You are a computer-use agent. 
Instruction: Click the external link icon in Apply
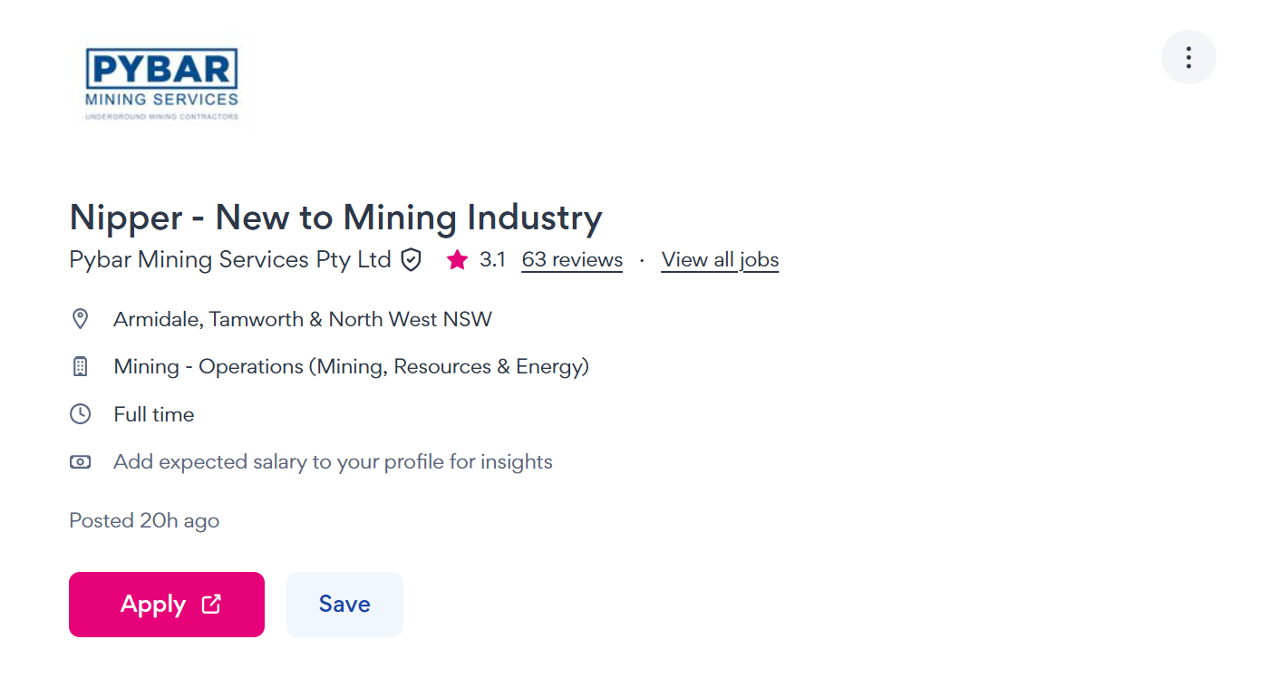(x=211, y=604)
